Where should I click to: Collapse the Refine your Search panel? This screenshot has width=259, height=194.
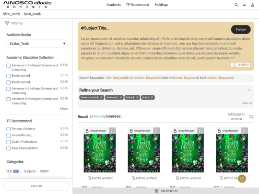pos(249,90)
